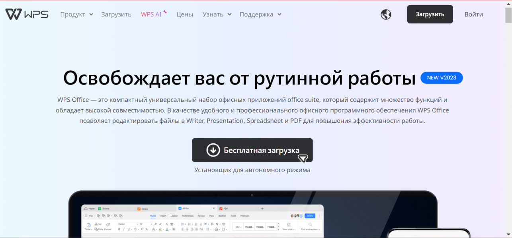The height and width of the screenshot is (238, 512).
Task: Click the Войти sign-in link
Action: pos(473,14)
